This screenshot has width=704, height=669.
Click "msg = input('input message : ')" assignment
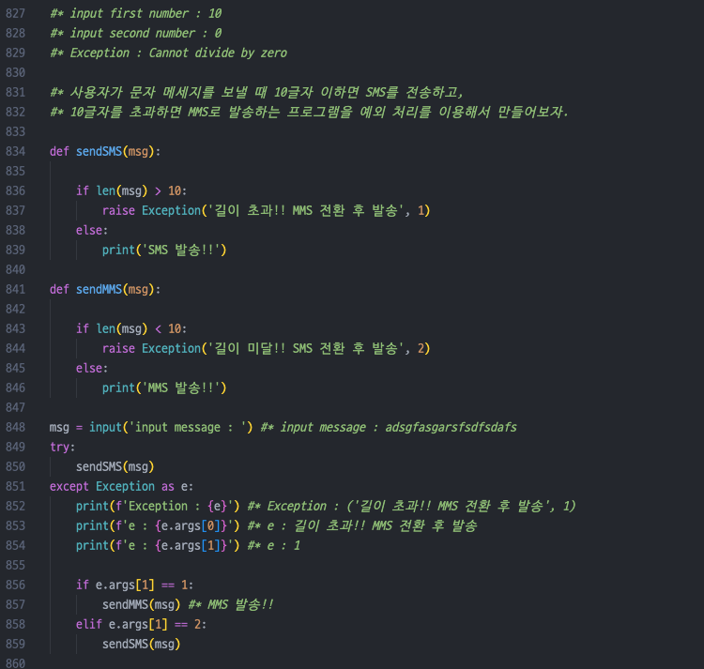pyautogui.click(x=151, y=427)
